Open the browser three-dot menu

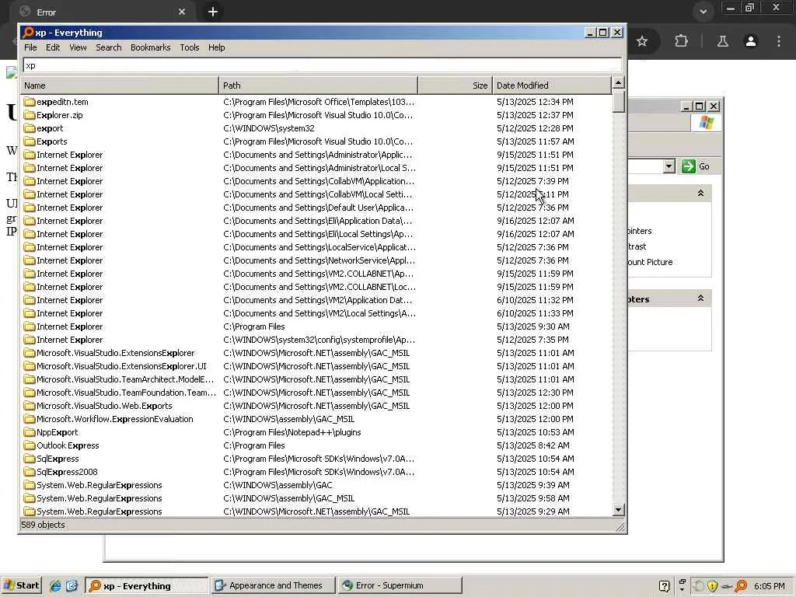tap(779, 41)
